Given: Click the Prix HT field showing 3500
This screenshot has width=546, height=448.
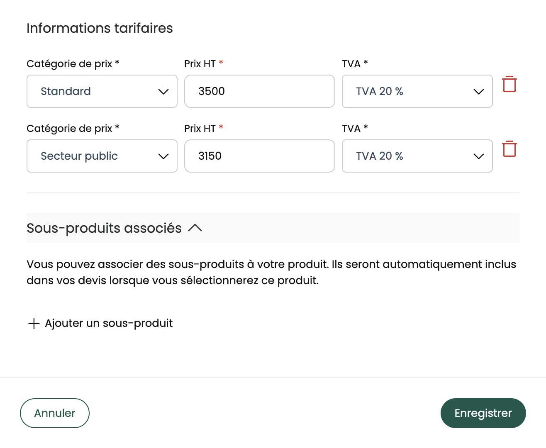Looking at the screenshot, I should click(260, 91).
